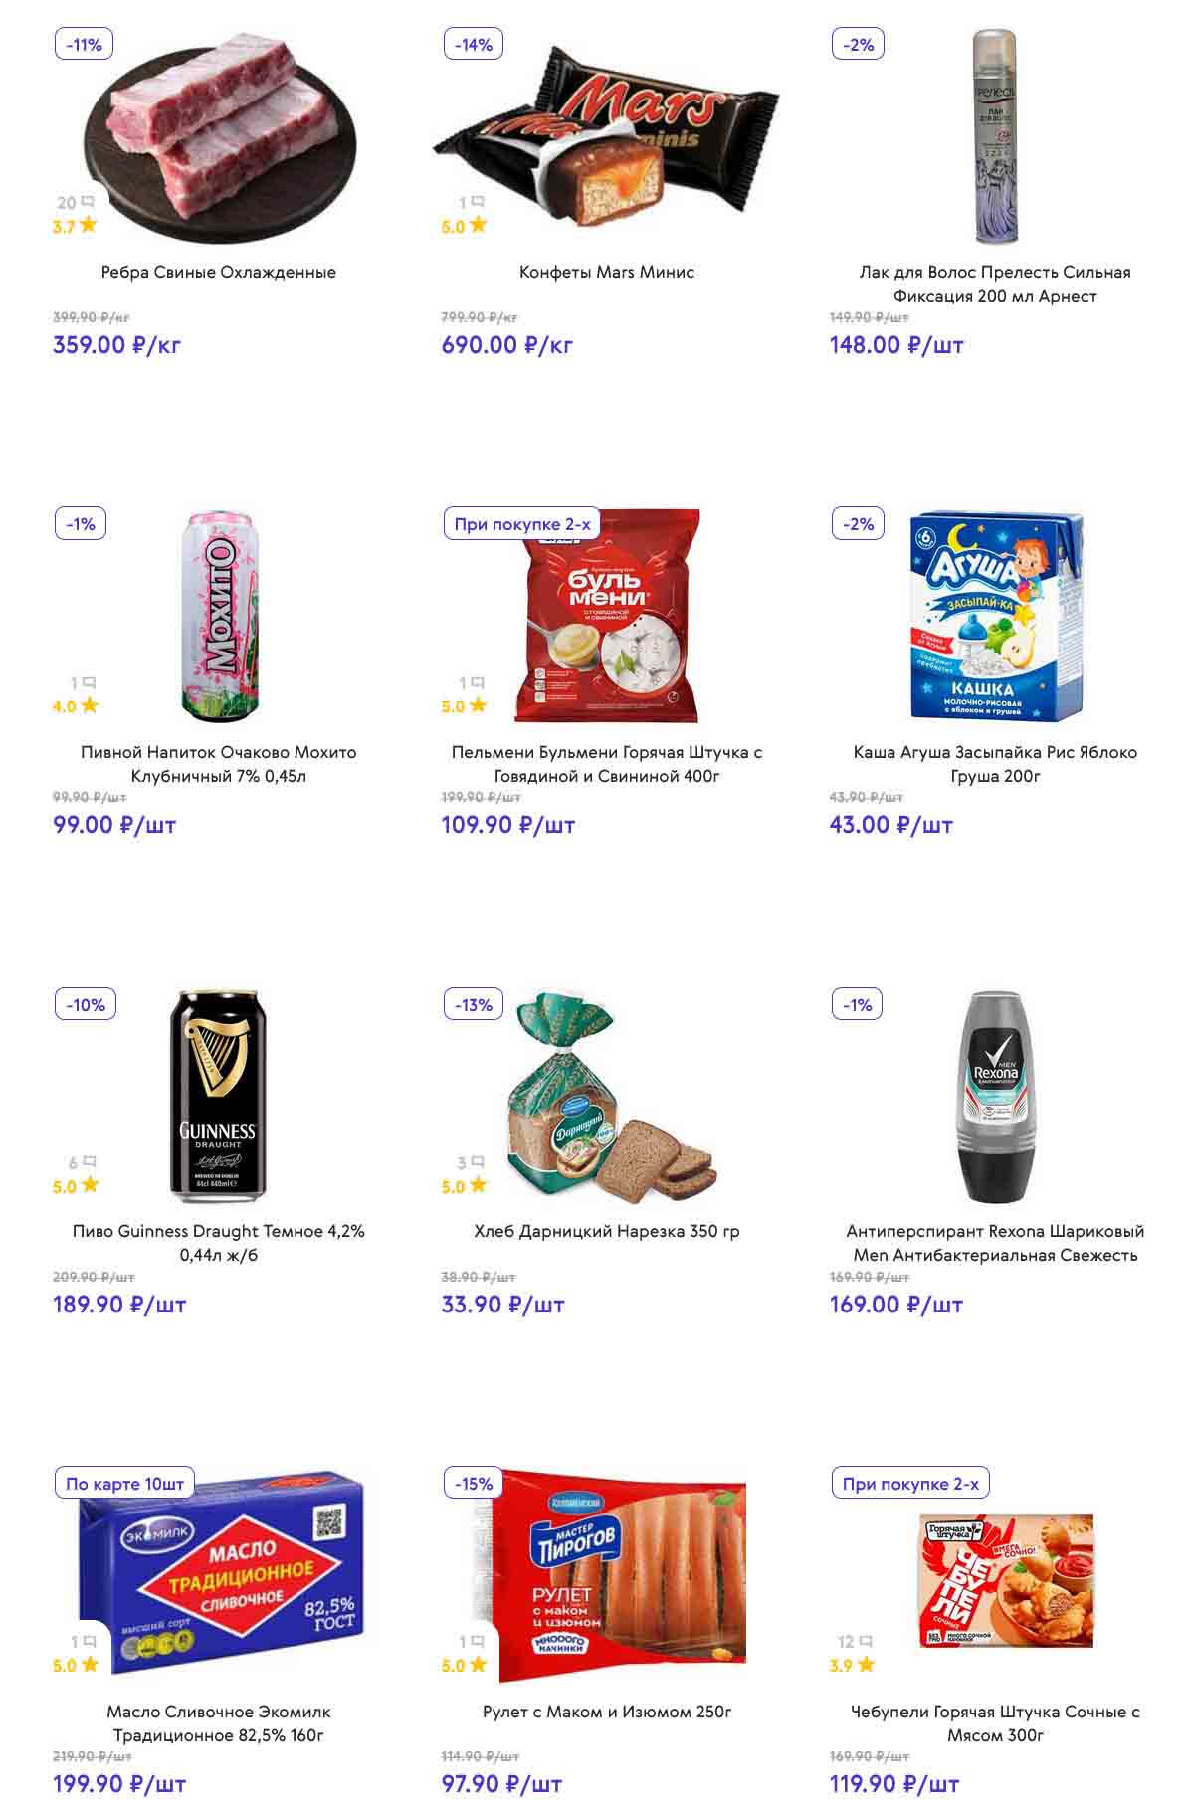The width and height of the screenshot is (1185, 1815).
Task: Click the comment icon on Mars Minis
Action: coord(478,202)
